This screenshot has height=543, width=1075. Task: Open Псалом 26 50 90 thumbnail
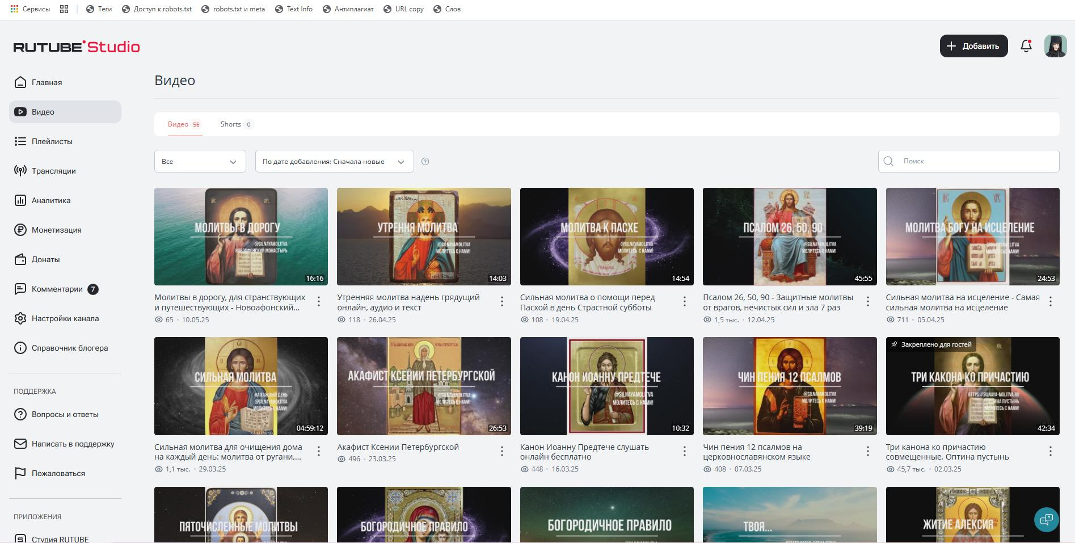click(790, 237)
